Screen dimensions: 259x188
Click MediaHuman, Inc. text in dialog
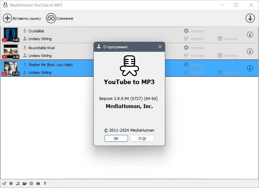point(129,106)
